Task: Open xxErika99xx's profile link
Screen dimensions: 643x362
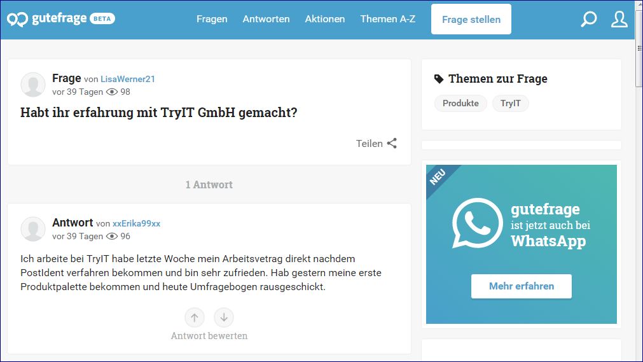Action: 136,224
